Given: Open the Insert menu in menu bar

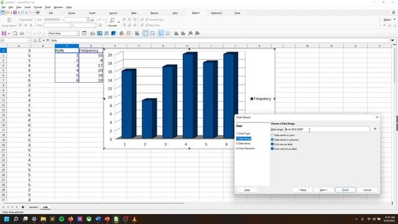Looking at the screenshot, I should click(27, 7).
